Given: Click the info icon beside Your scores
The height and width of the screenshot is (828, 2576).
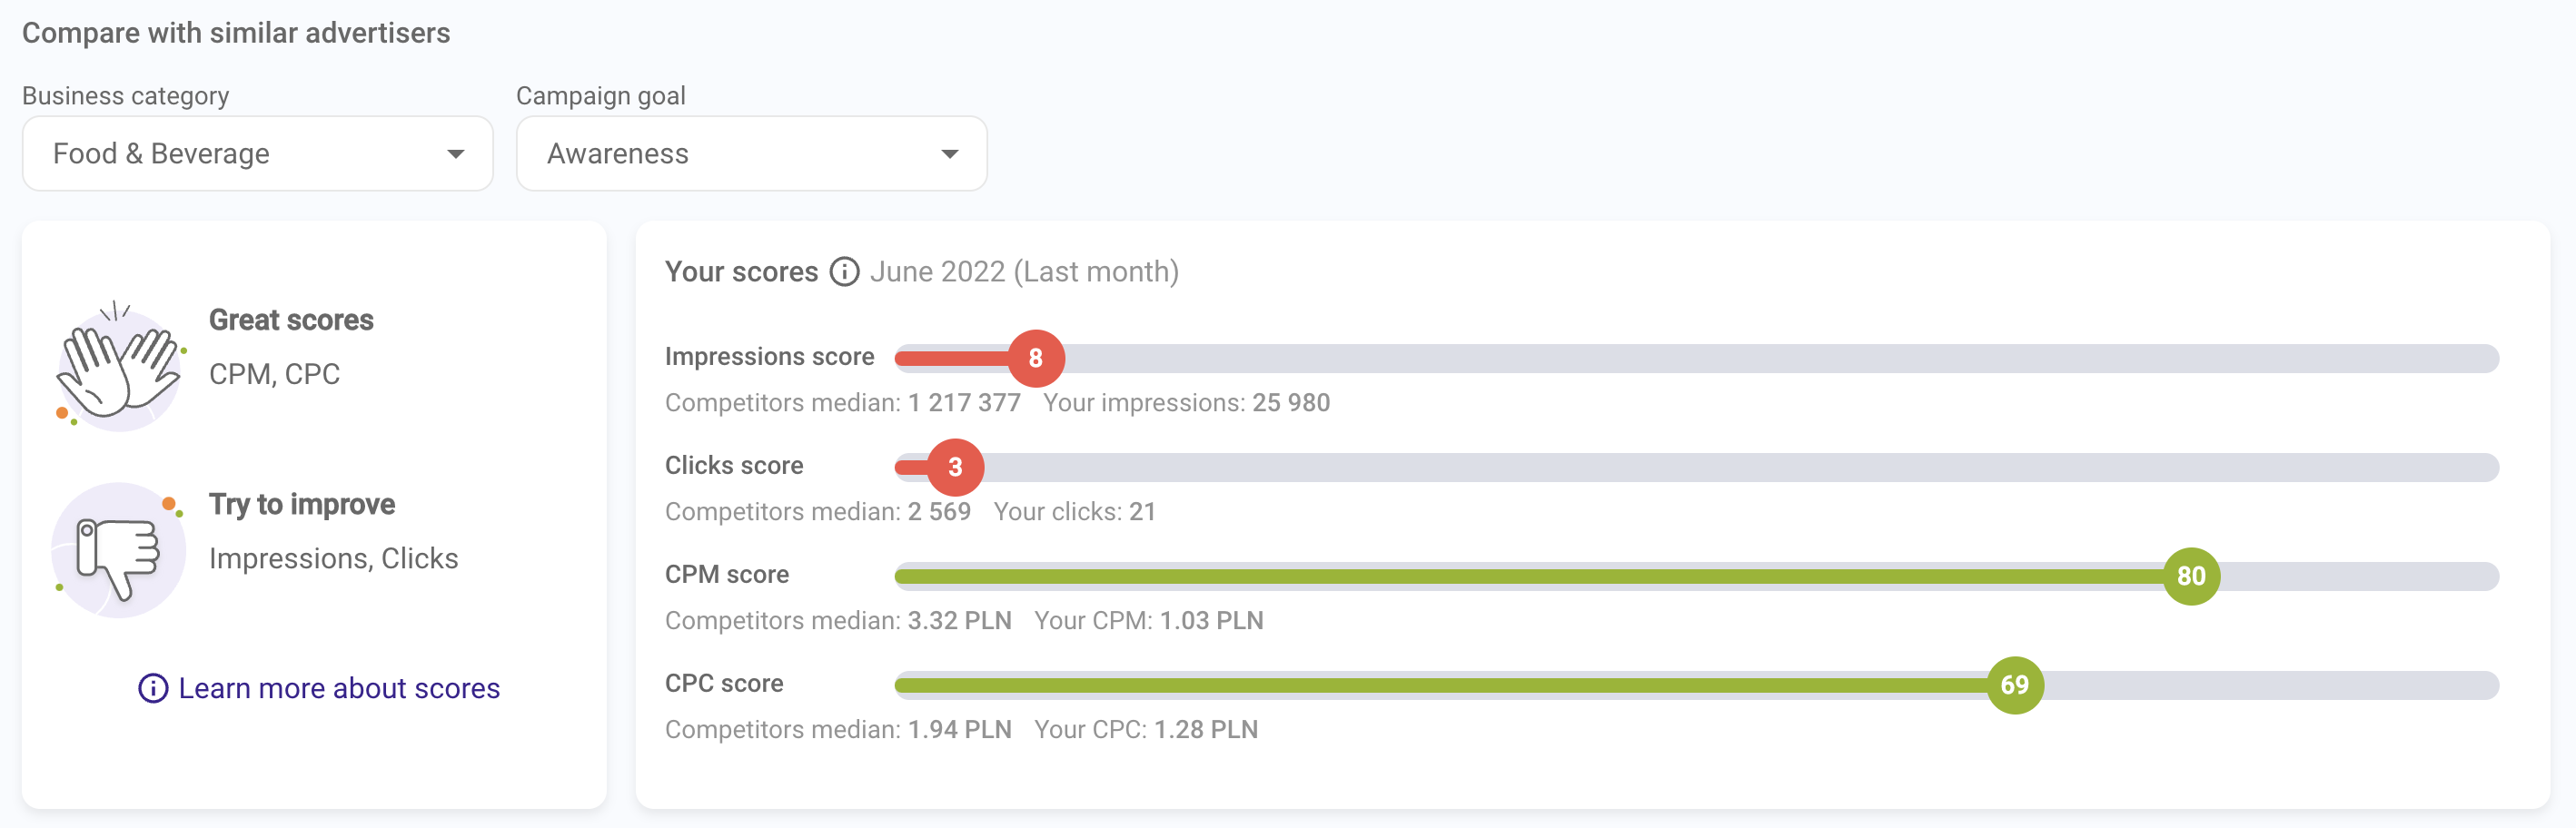Looking at the screenshot, I should point(844,272).
